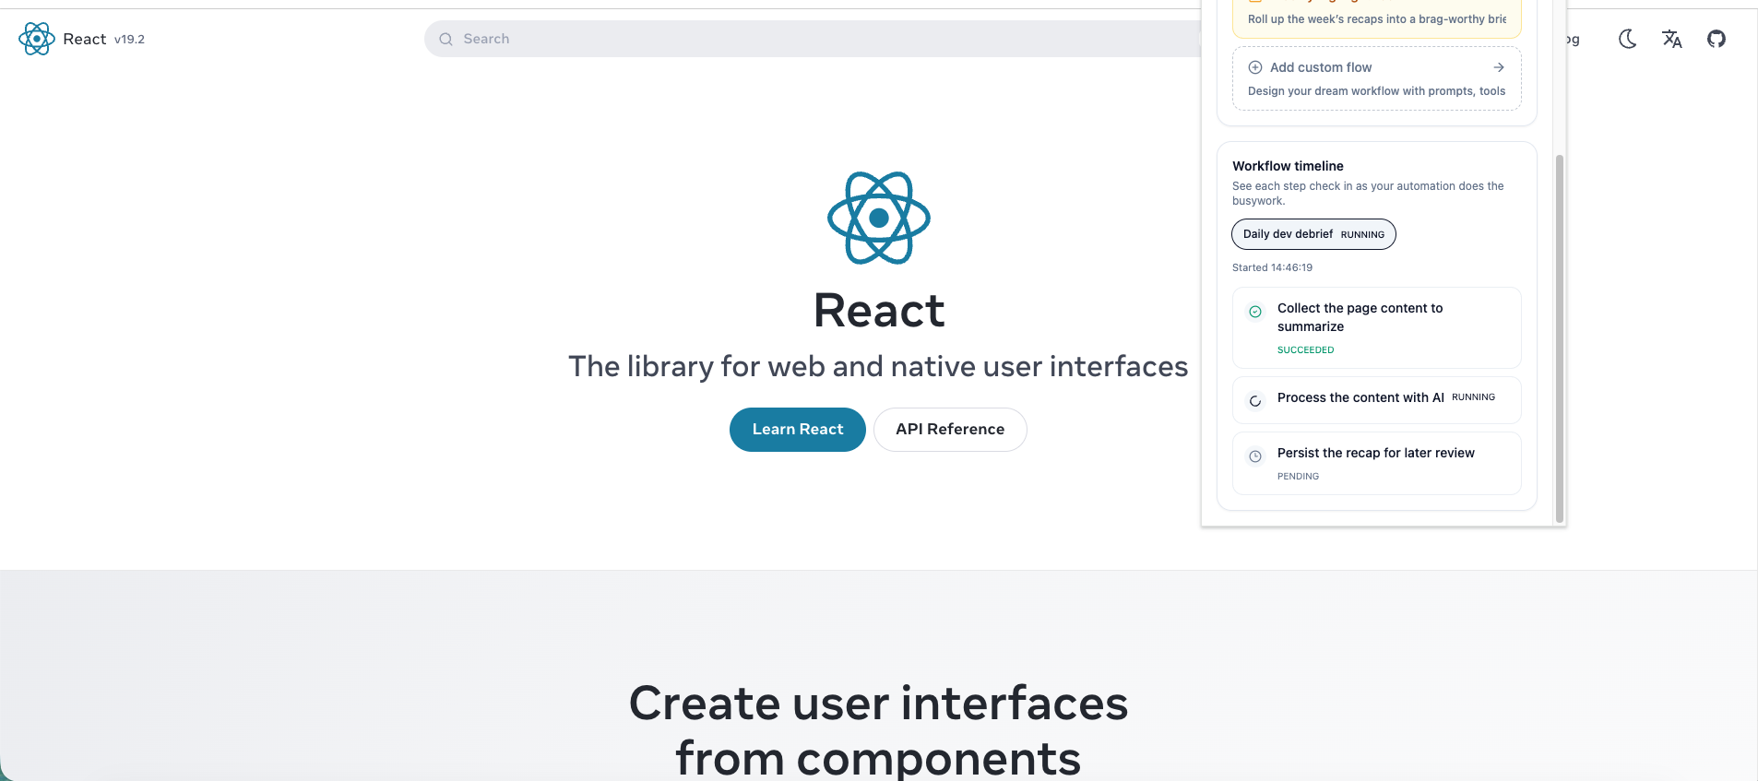Click the popup panel vertical scrollbar
The height and width of the screenshot is (781, 1758).
point(1560,338)
